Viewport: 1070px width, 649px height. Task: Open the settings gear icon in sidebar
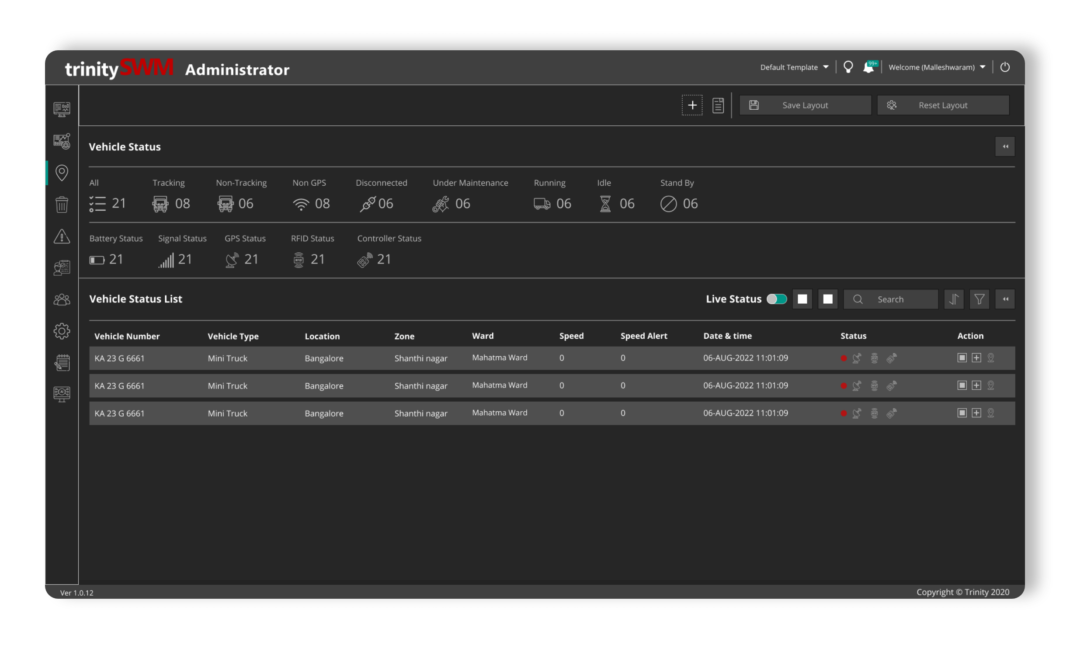(62, 331)
